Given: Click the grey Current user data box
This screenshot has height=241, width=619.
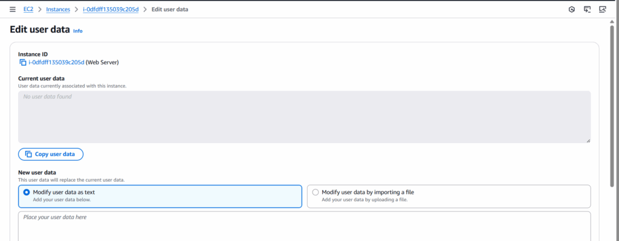Looking at the screenshot, I should 305,117.
